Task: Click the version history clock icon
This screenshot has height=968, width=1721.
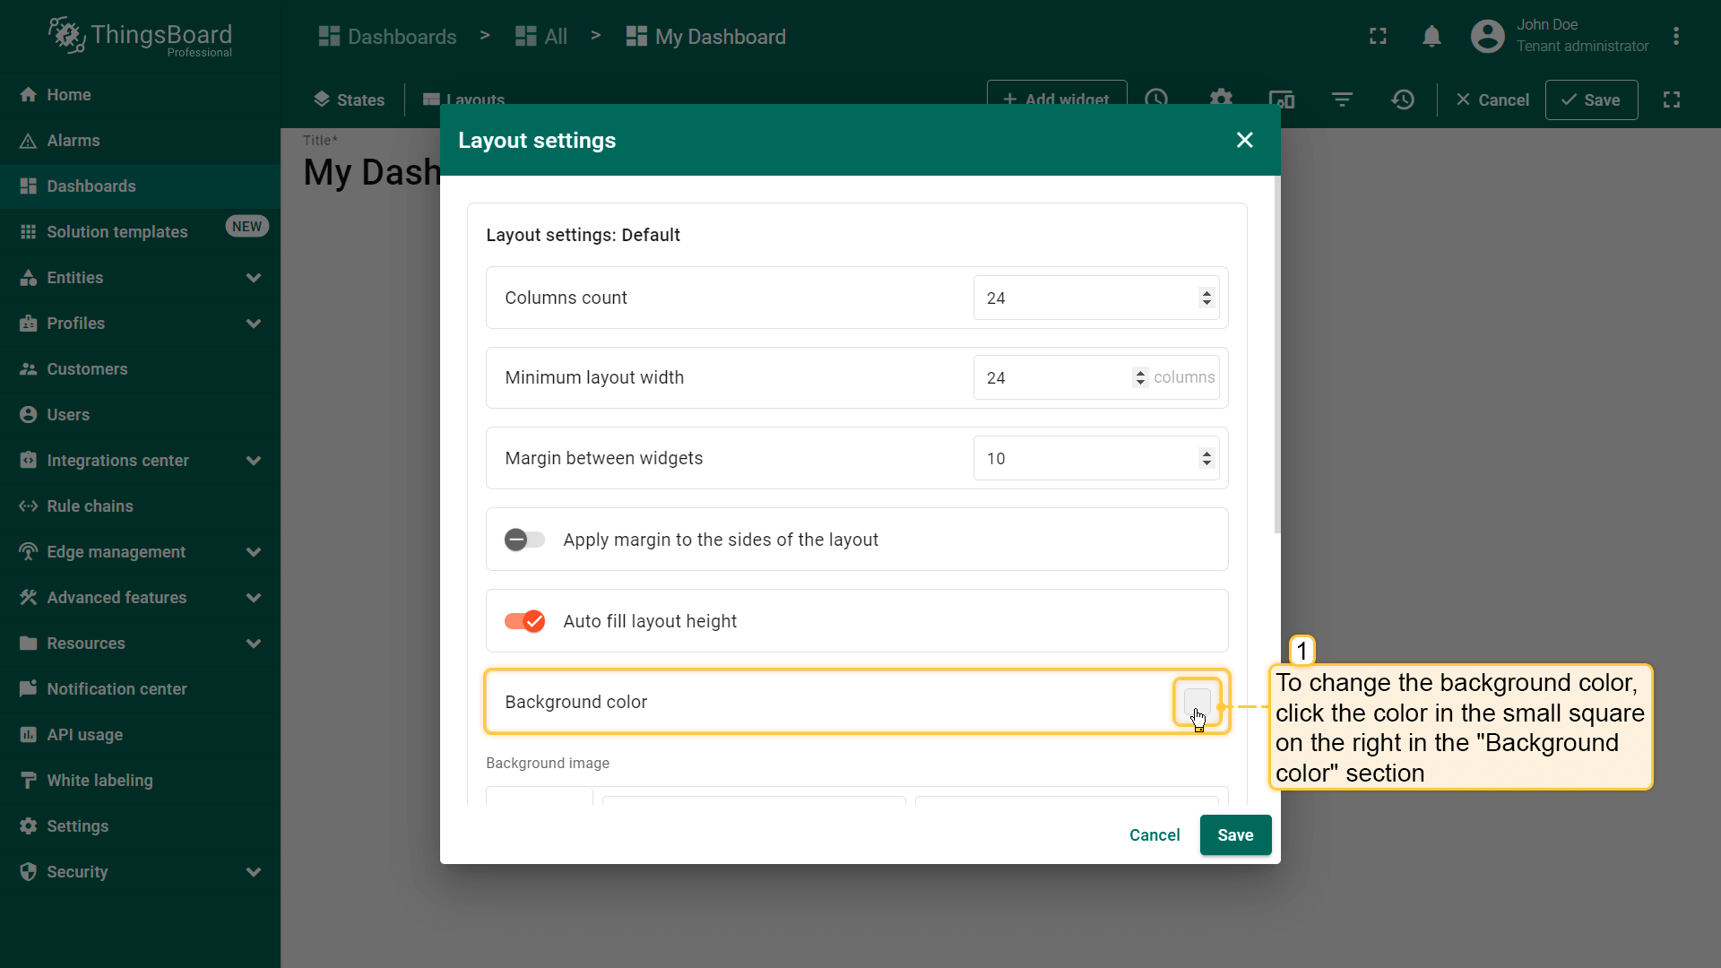Action: click(1403, 99)
